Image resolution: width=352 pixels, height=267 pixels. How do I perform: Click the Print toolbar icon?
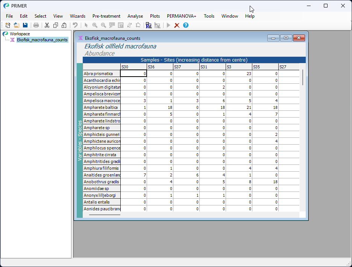coord(36,25)
